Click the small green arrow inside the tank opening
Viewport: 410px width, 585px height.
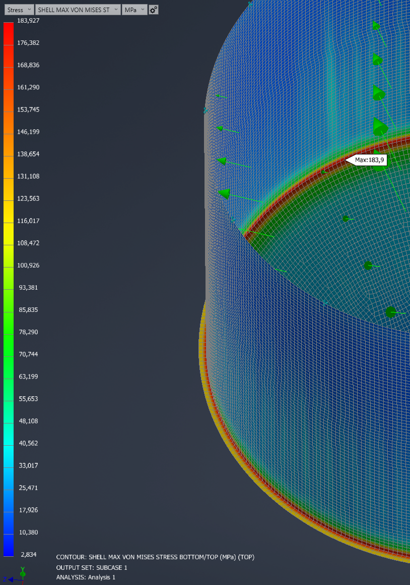pos(346,219)
